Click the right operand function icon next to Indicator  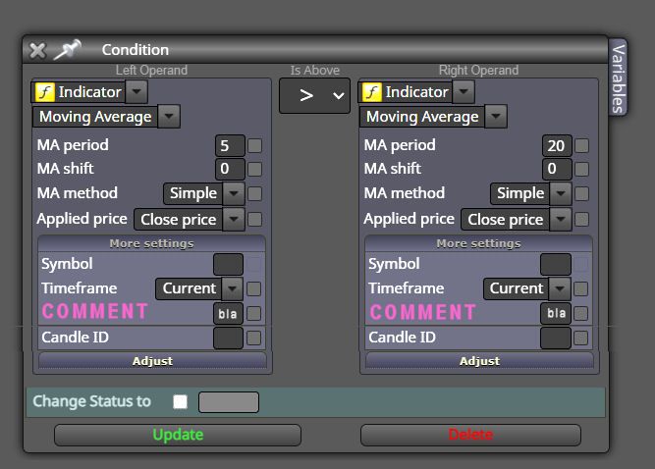[372, 92]
